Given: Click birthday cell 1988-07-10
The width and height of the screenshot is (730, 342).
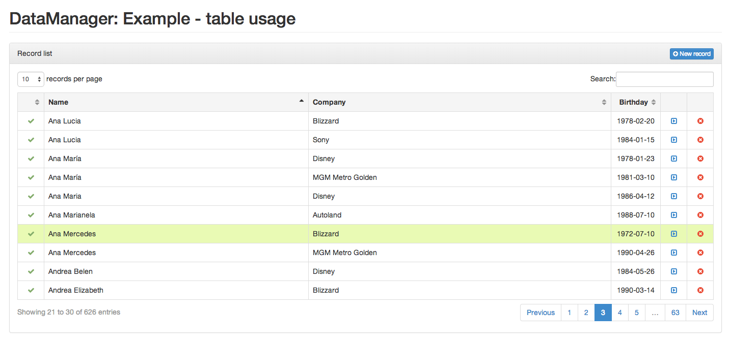Looking at the screenshot, I should pyautogui.click(x=636, y=215).
